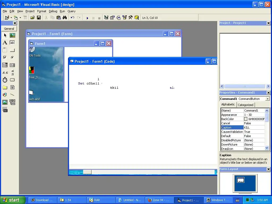Select the DirListBox folder tool
The width and height of the screenshot is (272, 204).
point(5,87)
